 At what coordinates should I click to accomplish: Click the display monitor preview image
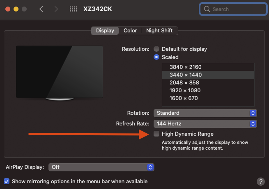click(x=60, y=73)
